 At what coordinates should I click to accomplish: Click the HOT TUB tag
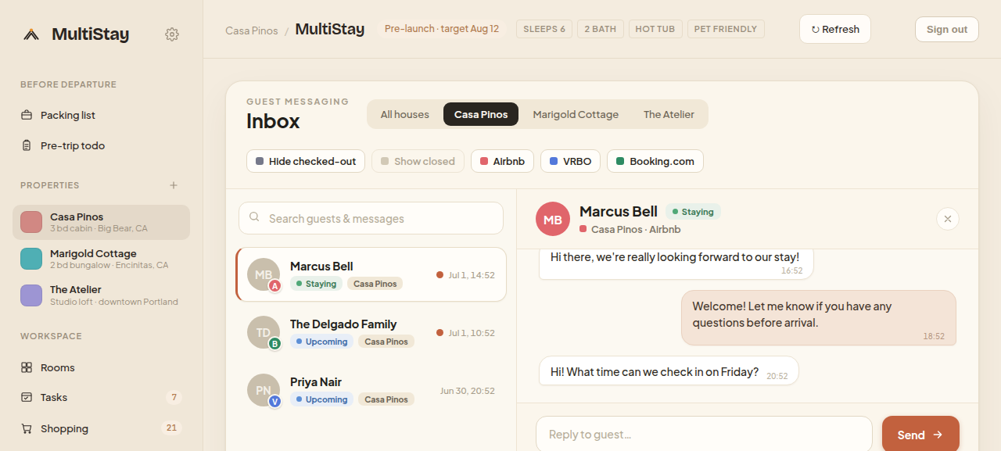655,29
